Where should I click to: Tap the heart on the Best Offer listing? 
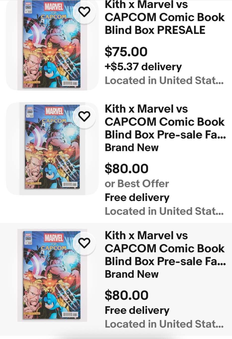[84, 116]
